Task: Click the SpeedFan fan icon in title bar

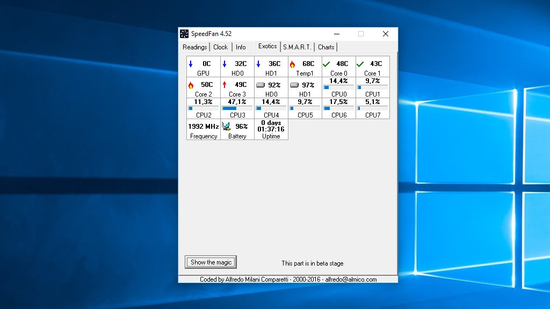Action: pos(185,33)
